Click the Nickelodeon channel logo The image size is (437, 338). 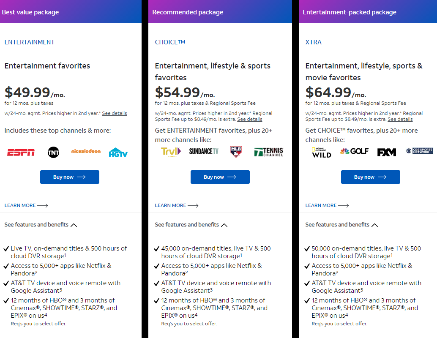tap(86, 151)
